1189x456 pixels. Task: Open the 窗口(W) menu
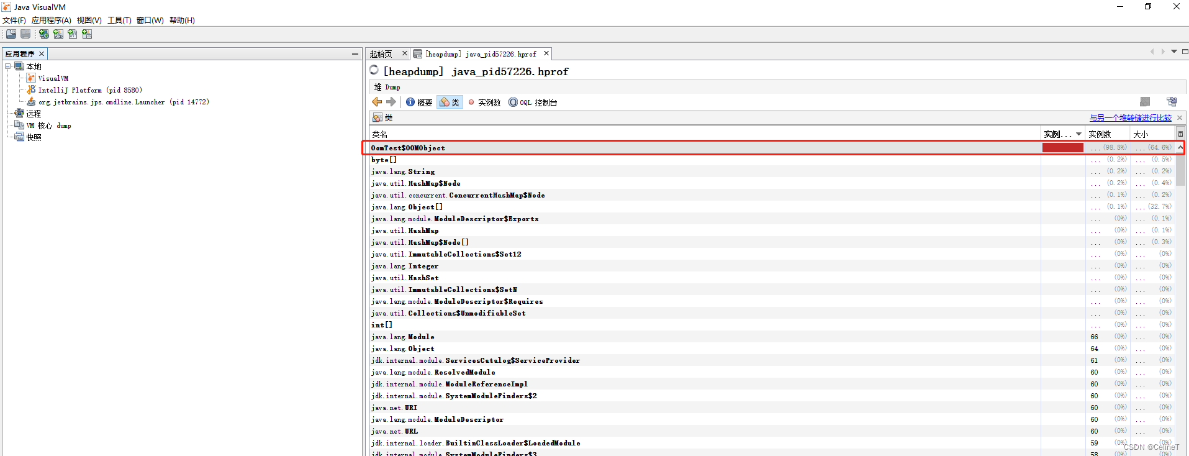point(150,21)
